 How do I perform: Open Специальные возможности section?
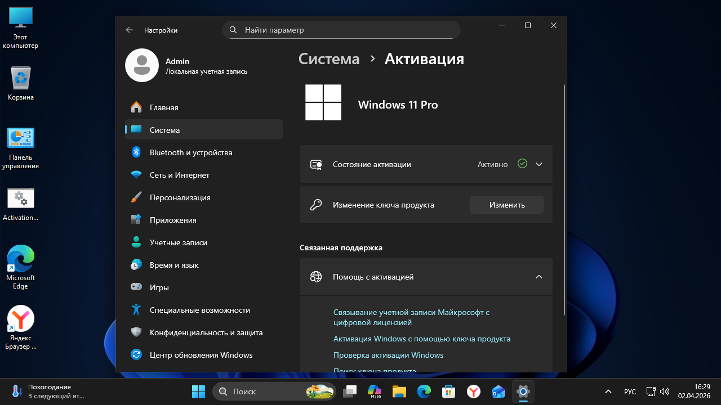[199, 310]
